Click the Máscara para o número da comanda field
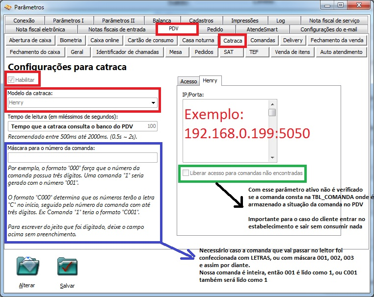Screen dimensions: 374x297 click(x=82, y=157)
